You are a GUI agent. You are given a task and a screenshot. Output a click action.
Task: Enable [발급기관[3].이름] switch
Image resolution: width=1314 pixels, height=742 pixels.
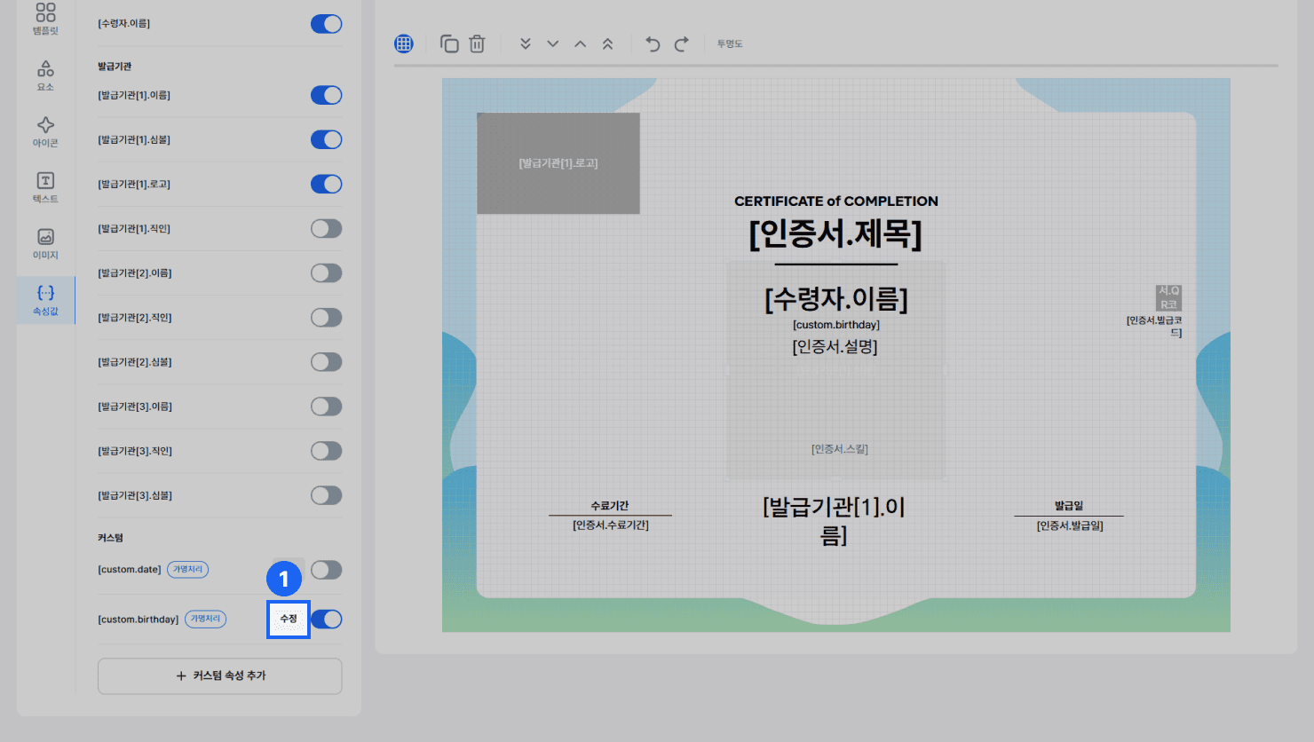326,406
